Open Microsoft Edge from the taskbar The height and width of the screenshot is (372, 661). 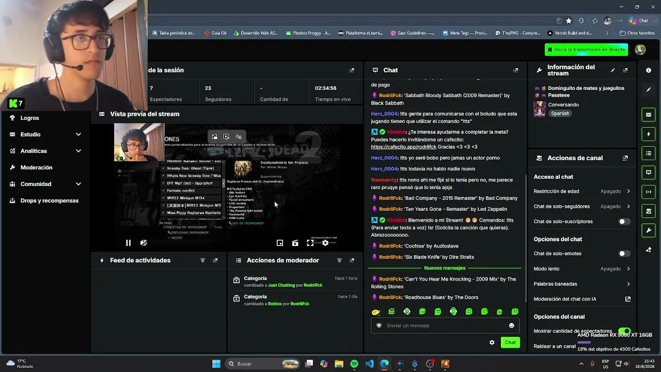385,364
